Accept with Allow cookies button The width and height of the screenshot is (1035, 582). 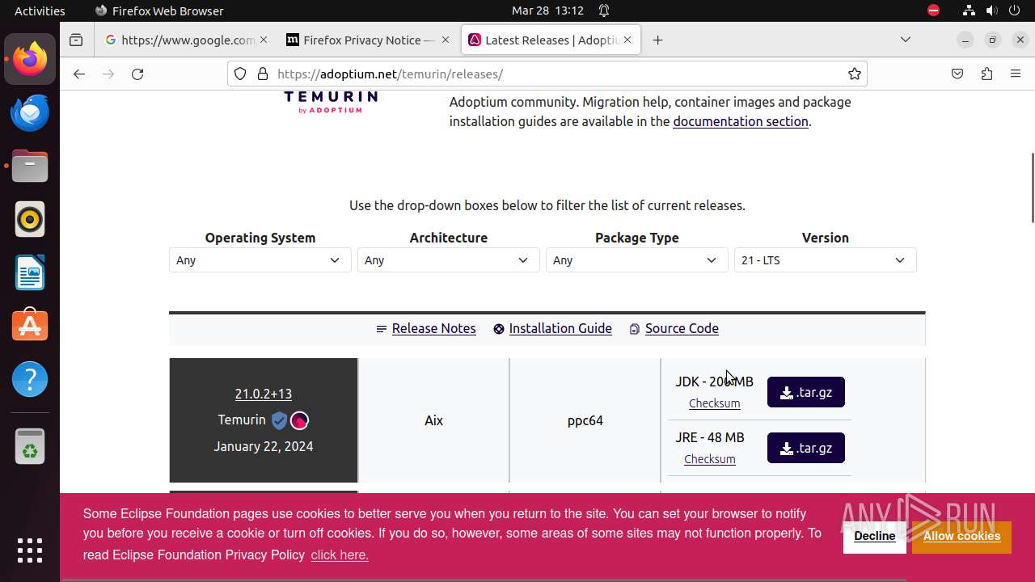pyautogui.click(x=961, y=536)
